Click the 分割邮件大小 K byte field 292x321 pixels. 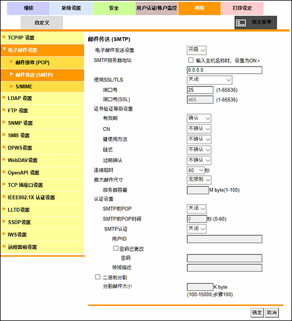(200, 287)
